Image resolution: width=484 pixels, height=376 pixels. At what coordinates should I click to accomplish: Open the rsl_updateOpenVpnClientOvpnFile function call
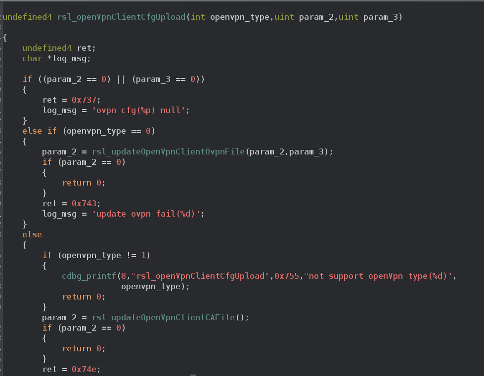pyautogui.click(x=168, y=151)
